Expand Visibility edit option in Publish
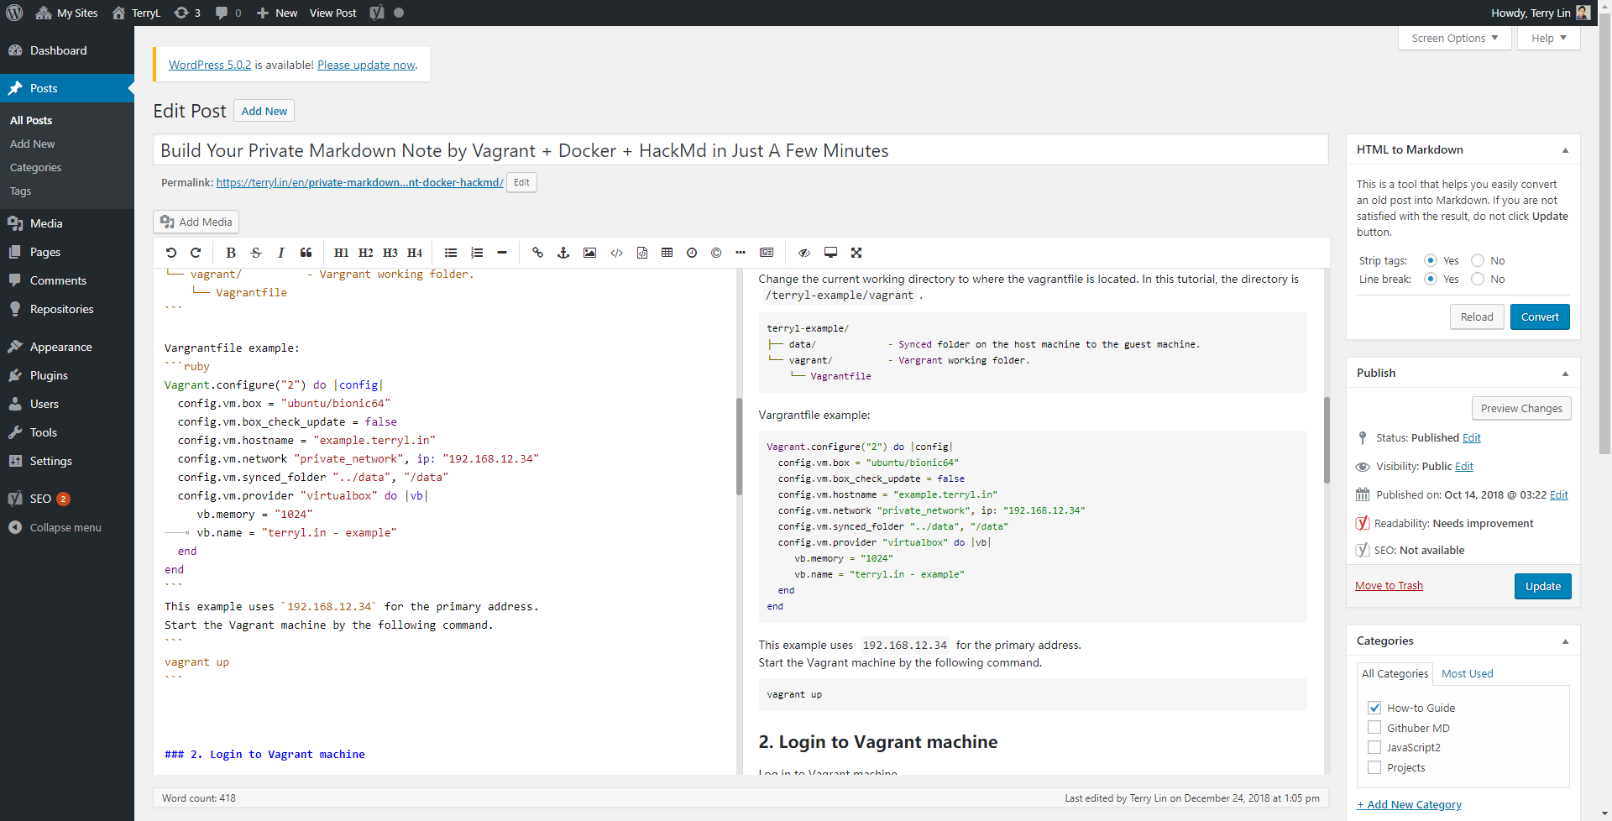Screen dimensions: 1612x821 coord(1463,467)
